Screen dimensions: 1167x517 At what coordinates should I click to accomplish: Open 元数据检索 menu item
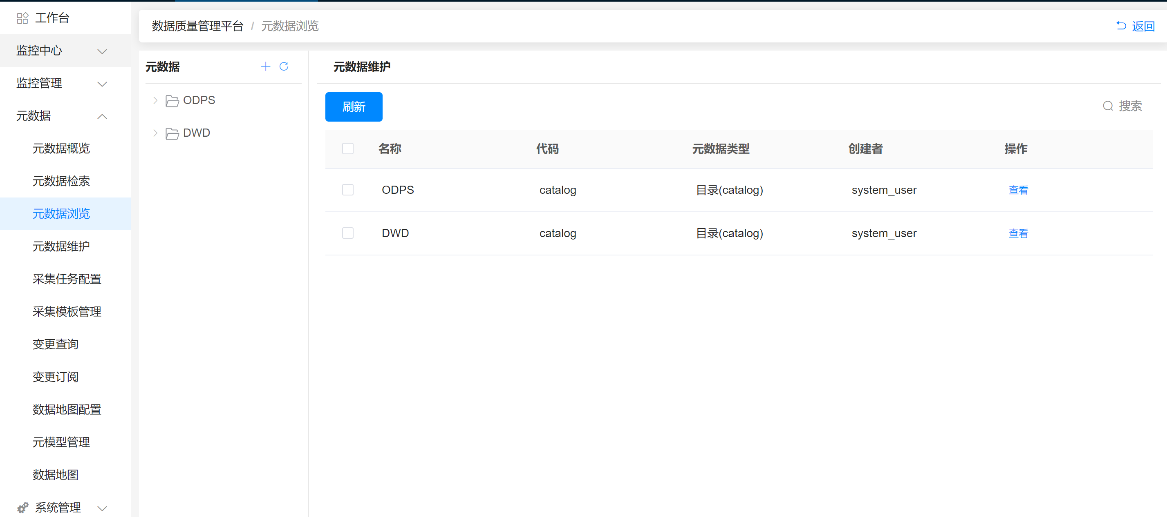point(65,181)
